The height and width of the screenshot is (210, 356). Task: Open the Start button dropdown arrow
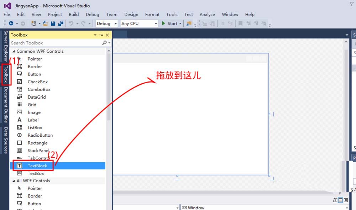coord(180,23)
